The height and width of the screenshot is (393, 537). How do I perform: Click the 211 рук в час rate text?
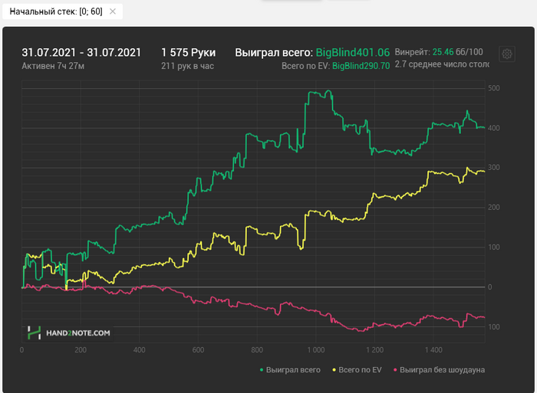point(187,66)
